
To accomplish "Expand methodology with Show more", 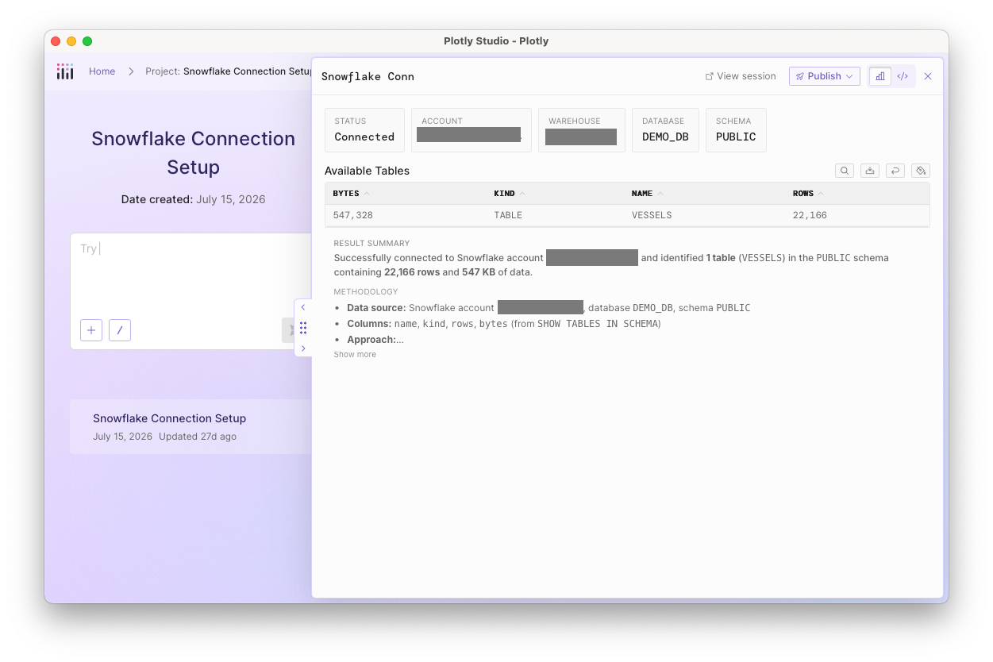I will (x=355, y=355).
